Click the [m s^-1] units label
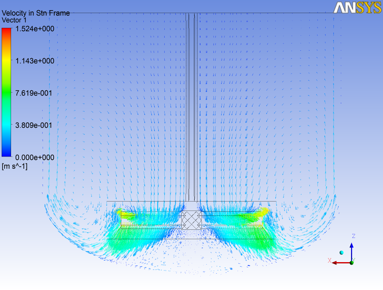 click(x=15, y=166)
